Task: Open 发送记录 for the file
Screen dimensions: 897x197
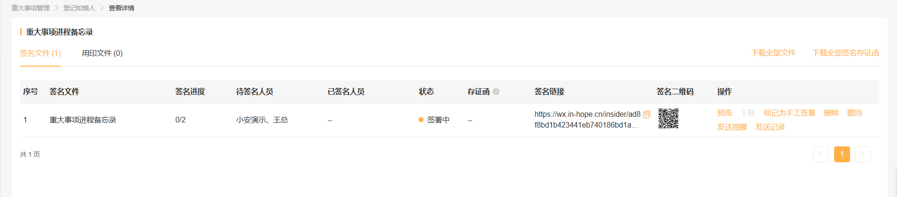Action: click(770, 127)
